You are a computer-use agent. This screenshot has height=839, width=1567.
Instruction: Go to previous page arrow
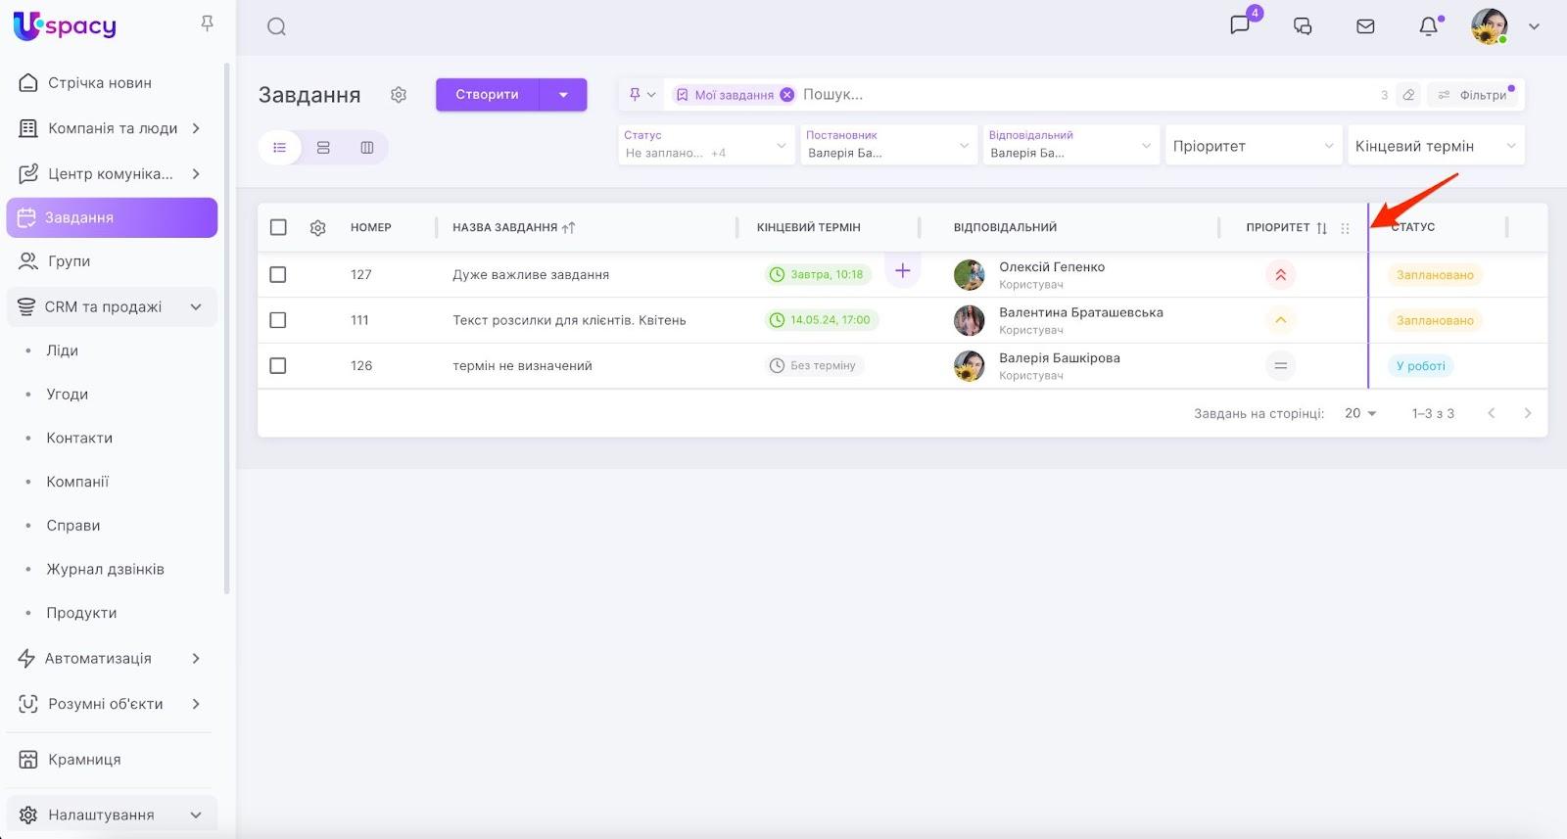click(x=1491, y=413)
